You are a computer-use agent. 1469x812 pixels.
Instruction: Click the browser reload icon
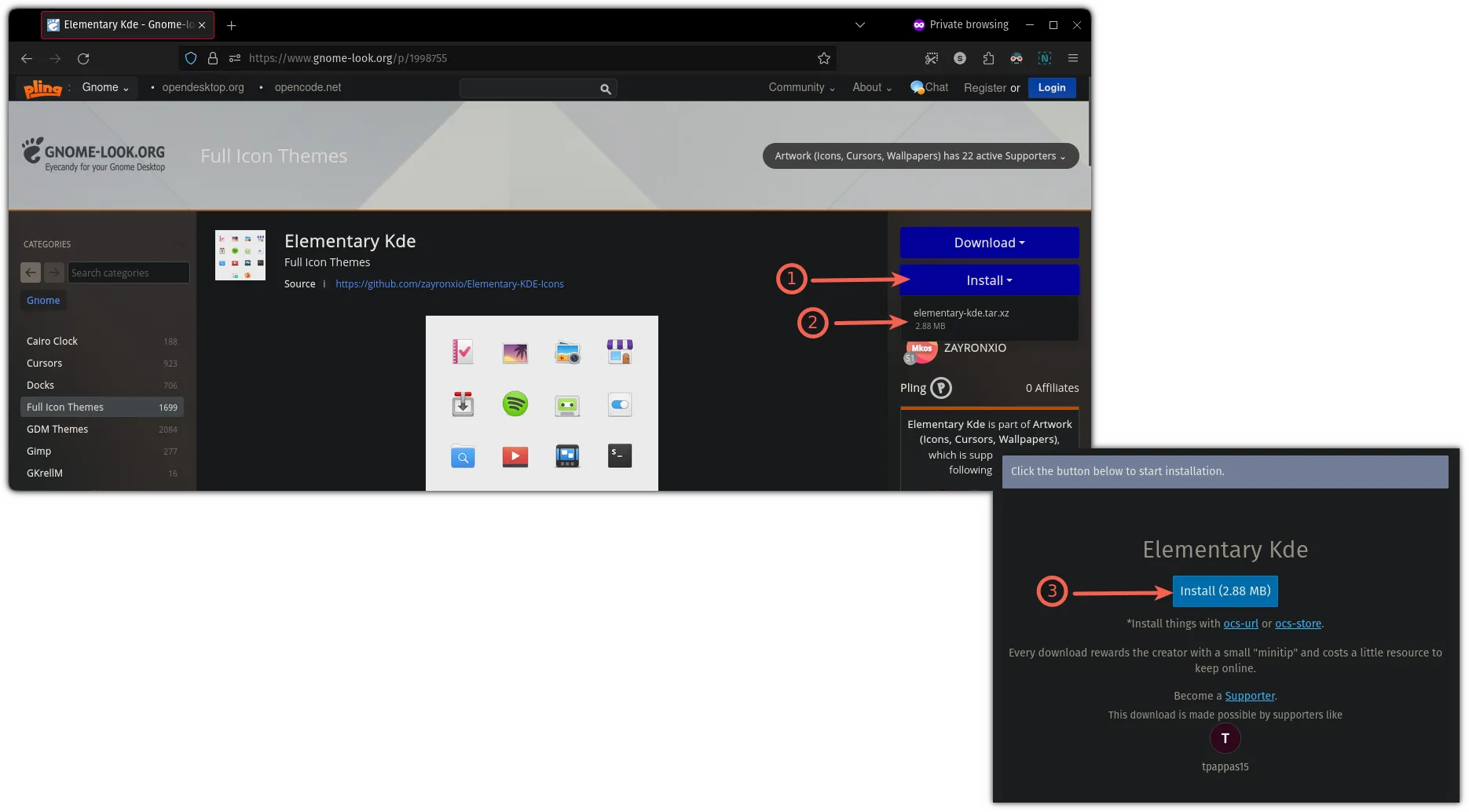[x=83, y=58]
